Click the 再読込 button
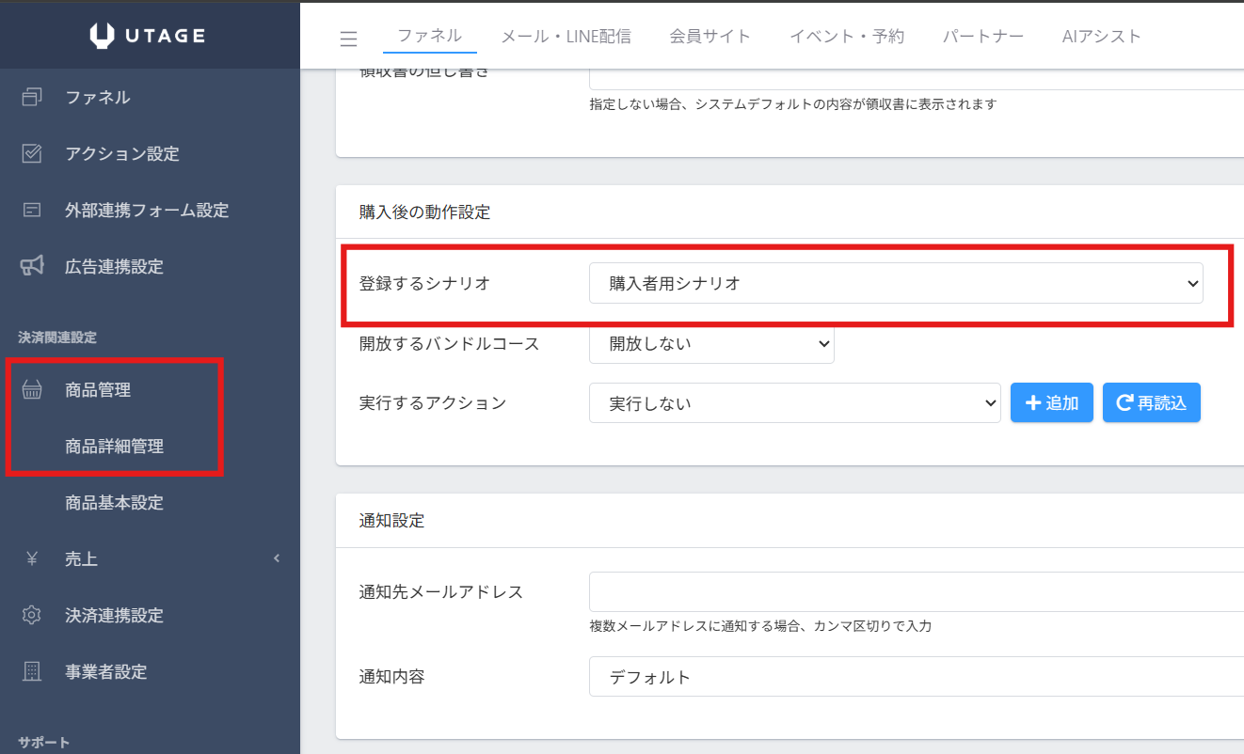Screen dimensions: 1244x754 click(1151, 402)
